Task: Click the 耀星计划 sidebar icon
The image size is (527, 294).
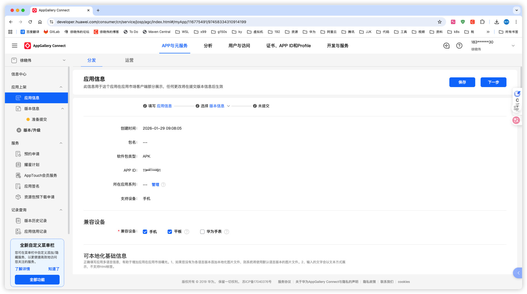Action: pyautogui.click(x=18, y=165)
